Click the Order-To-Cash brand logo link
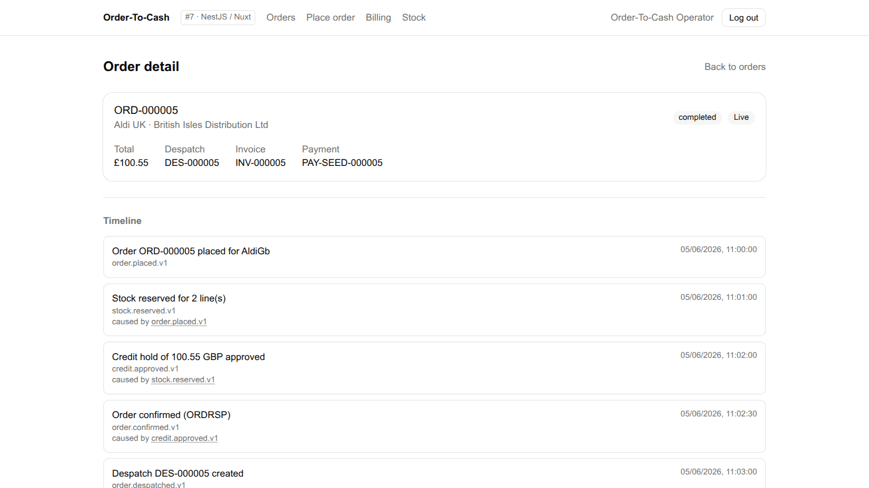Image resolution: width=869 pixels, height=488 pixels. (x=136, y=17)
